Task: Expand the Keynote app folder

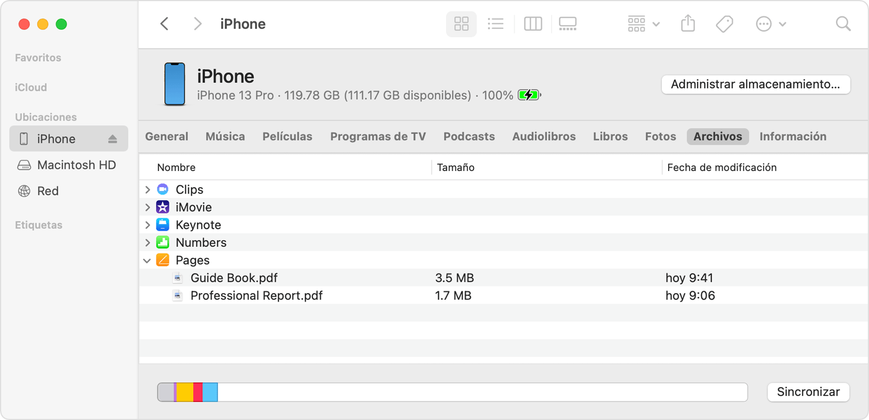Action: coord(148,225)
